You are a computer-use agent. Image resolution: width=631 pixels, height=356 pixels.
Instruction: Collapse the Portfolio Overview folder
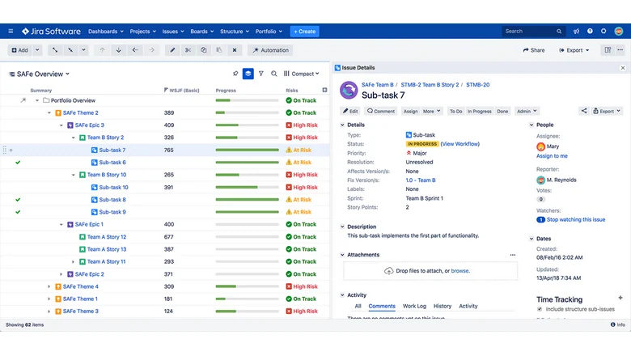pos(37,100)
